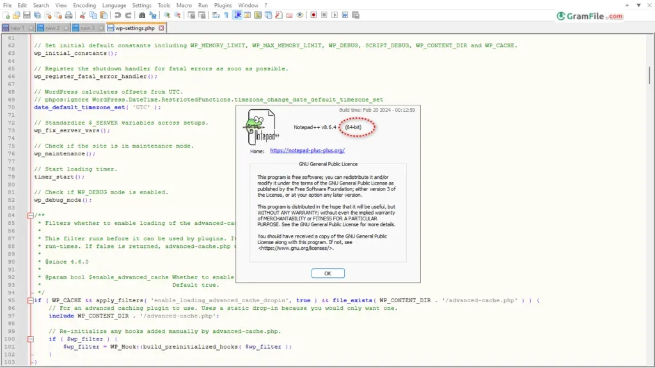Open the Document List panel icon

pos(268,15)
